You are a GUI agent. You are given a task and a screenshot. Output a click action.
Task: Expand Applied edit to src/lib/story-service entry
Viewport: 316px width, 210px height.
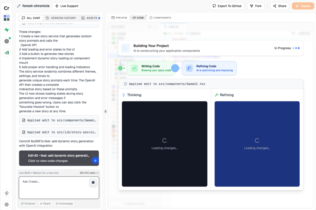click(59, 132)
